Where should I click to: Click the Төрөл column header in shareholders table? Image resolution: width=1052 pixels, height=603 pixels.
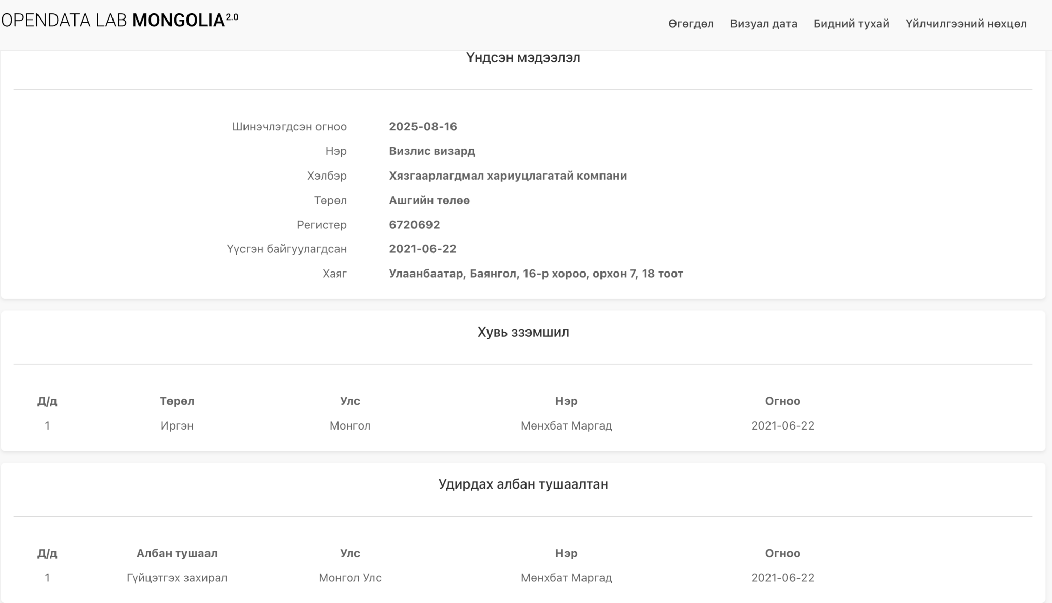177,401
